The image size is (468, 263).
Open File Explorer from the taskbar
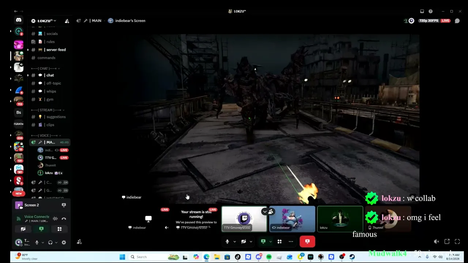[217, 257]
